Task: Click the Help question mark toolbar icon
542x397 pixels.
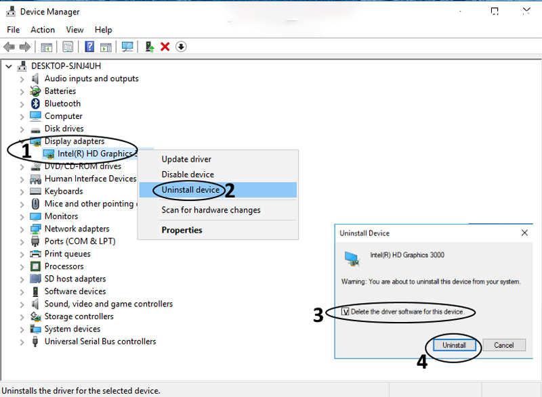Action: coord(89,47)
